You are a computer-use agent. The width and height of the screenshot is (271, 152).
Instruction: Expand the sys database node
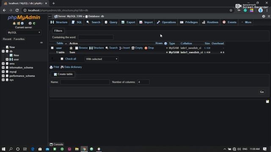3,80
